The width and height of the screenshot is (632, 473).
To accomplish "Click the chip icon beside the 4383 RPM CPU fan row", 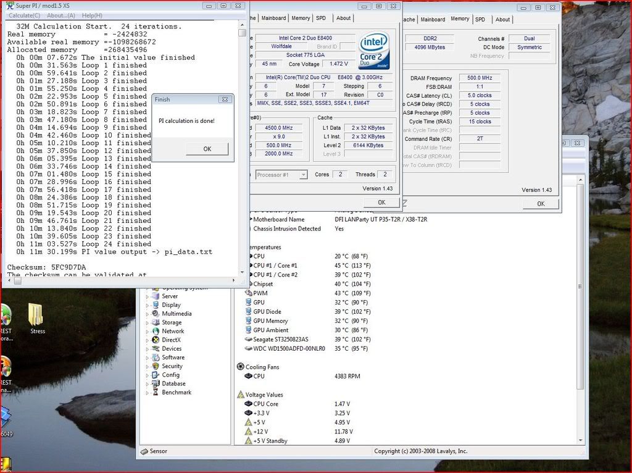I will (248, 376).
